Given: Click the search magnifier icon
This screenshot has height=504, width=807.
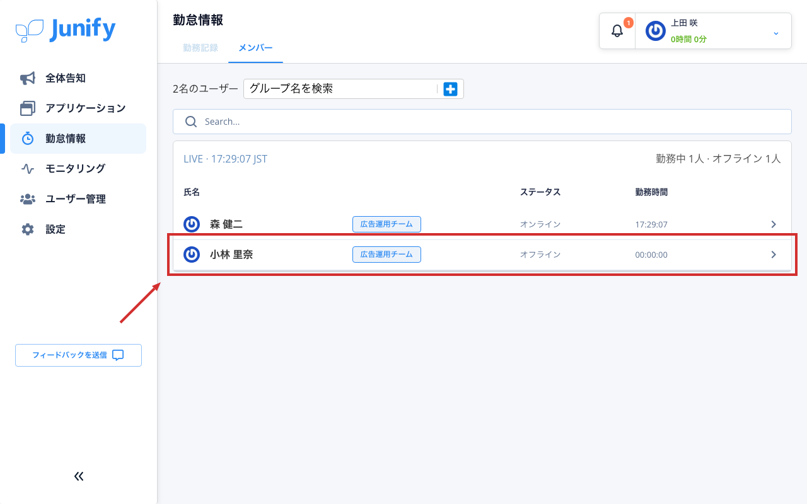Looking at the screenshot, I should [x=191, y=122].
